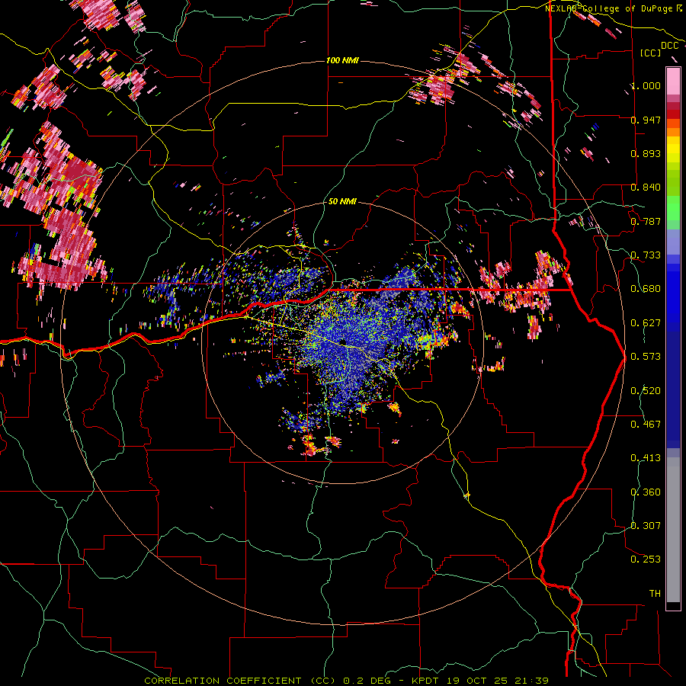
Task: Click the [CC] unit label
Action: point(651,53)
